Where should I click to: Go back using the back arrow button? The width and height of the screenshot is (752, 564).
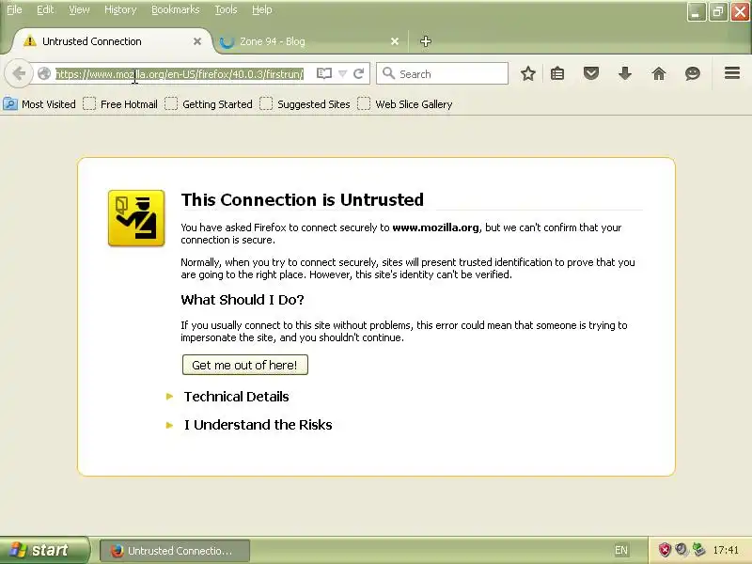pos(18,74)
